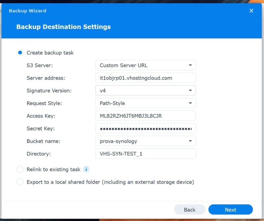Click the Server address input field
Image resolution: width=264 pixels, height=221 pixels.
pyautogui.click(x=146, y=78)
